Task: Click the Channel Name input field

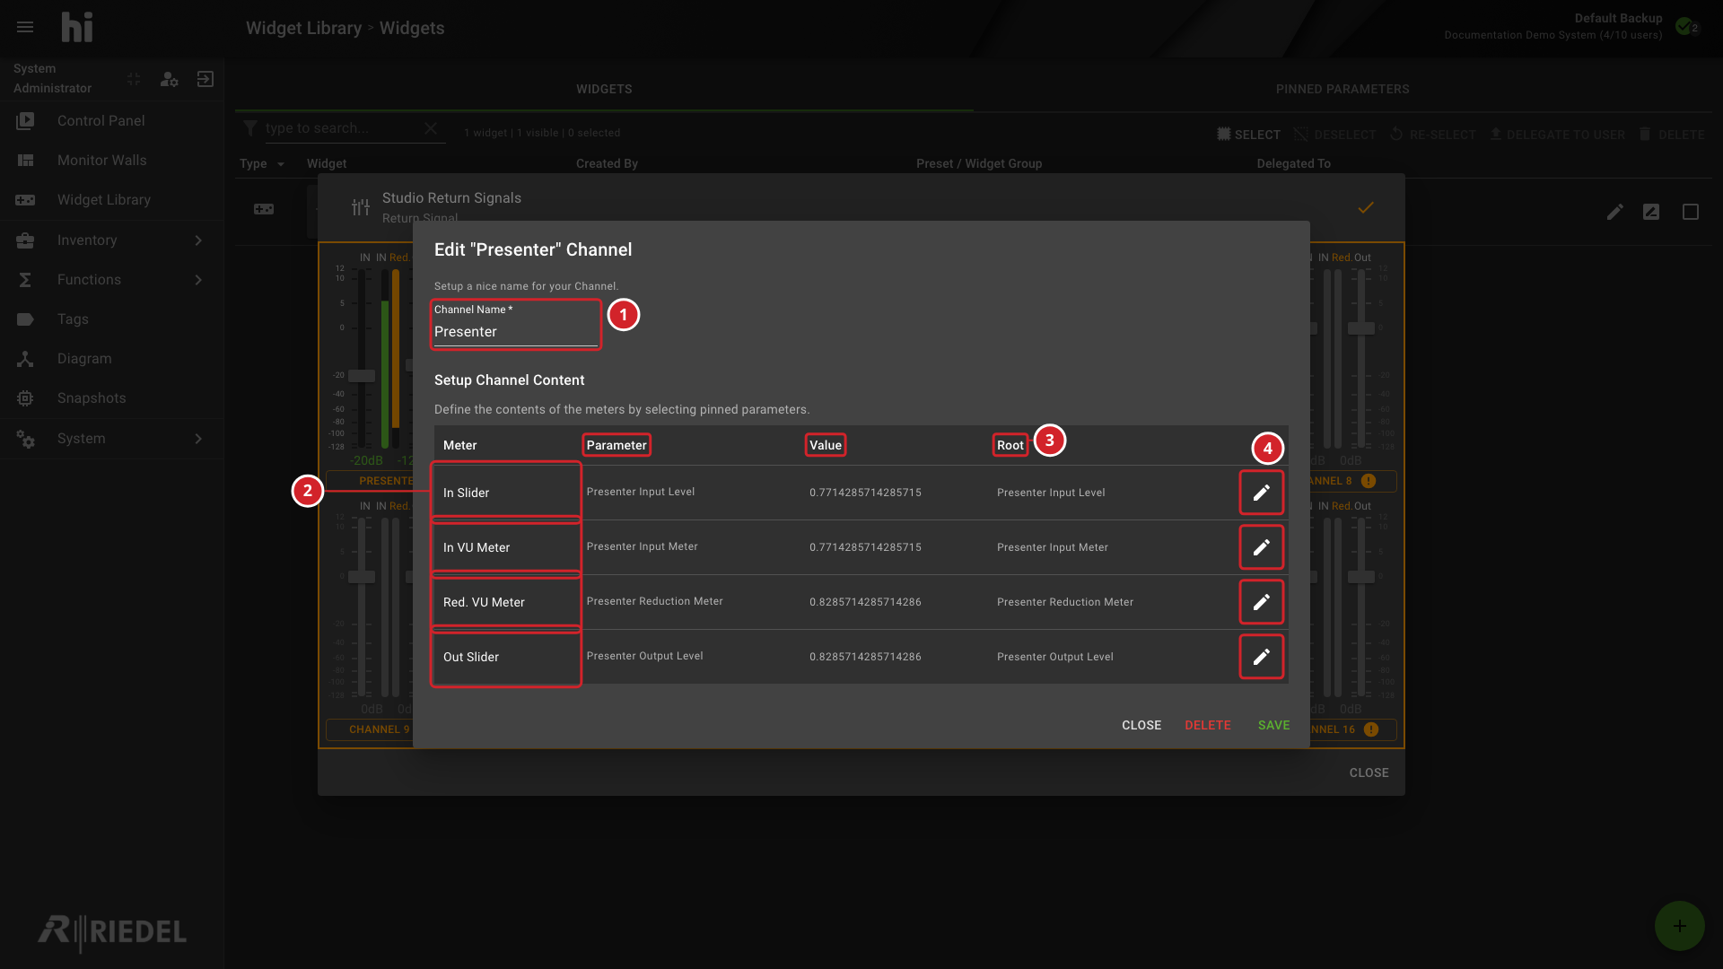Action: (x=515, y=332)
